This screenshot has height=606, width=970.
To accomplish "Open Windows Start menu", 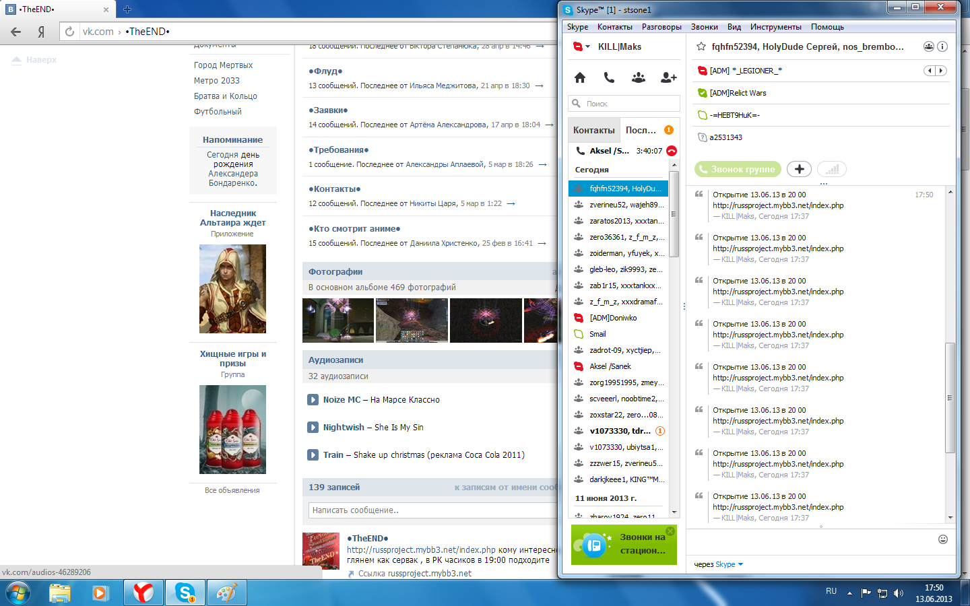I will [x=18, y=593].
